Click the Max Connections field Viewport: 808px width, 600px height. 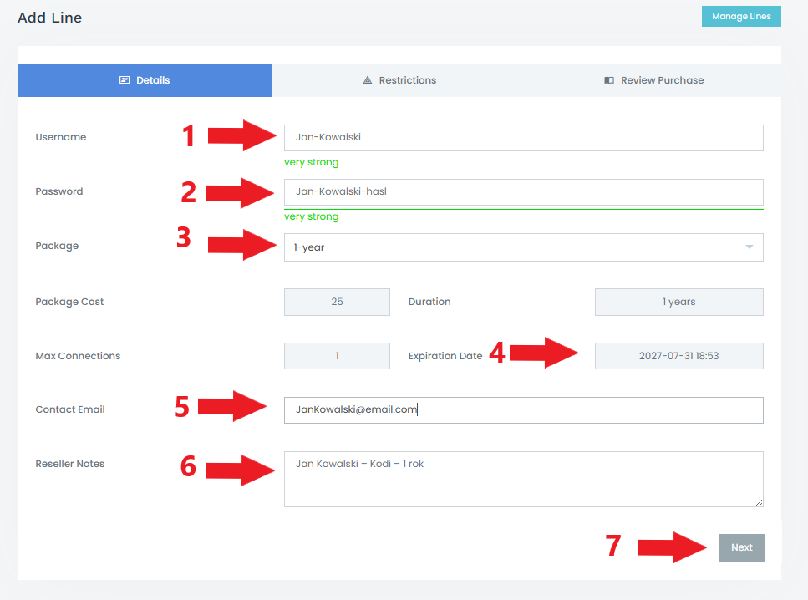(337, 356)
